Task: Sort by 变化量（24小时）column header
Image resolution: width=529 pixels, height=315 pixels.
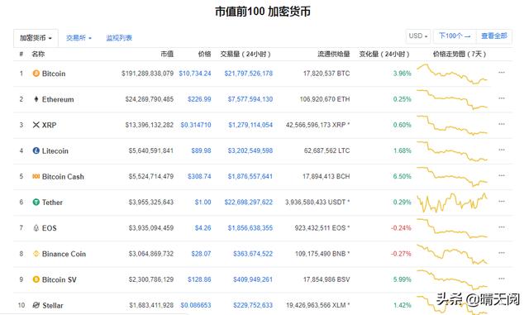Action: click(x=384, y=54)
